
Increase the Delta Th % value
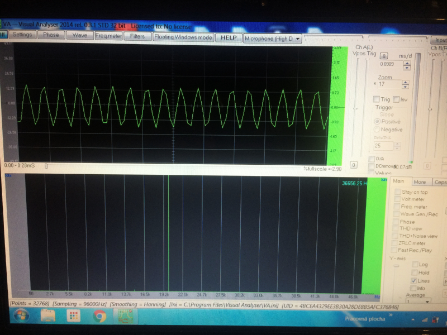pyautogui.click(x=397, y=144)
